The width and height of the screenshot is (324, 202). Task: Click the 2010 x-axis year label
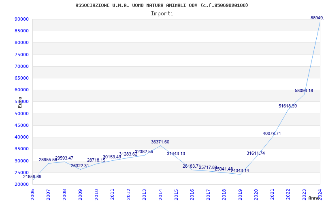[96, 195]
